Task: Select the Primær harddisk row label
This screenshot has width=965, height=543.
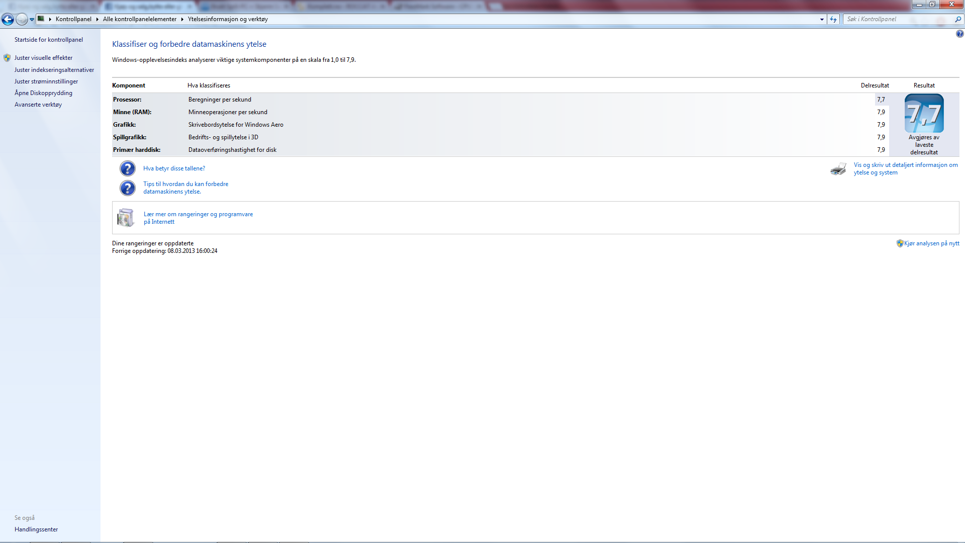Action: tap(137, 150)
